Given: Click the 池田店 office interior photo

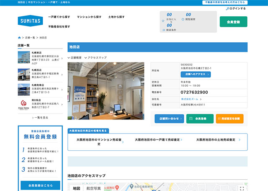Looking at the screenshot, I should [106, 91].
